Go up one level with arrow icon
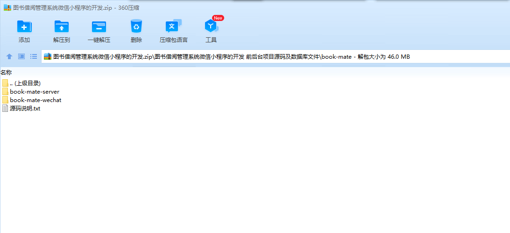The height and width of the screenshot is (233, 510). tap(9, 56)
